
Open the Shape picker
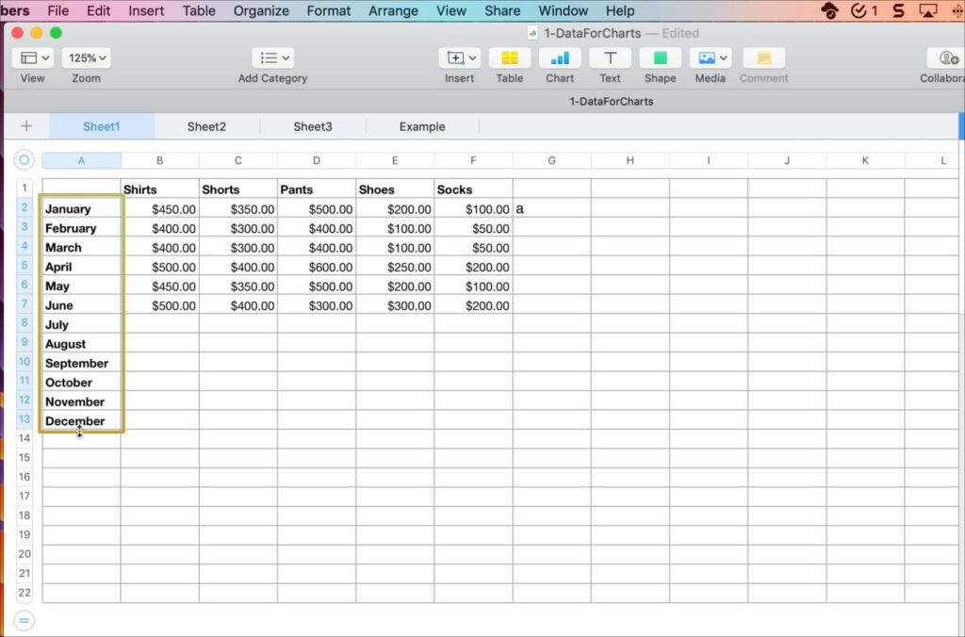click(x=660, y=58)
